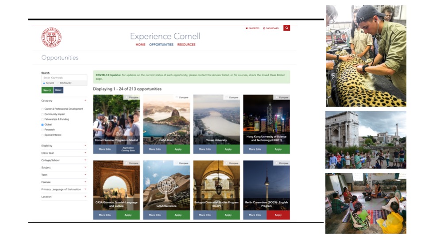Click the red search magnifier icon

click(286, 28)
